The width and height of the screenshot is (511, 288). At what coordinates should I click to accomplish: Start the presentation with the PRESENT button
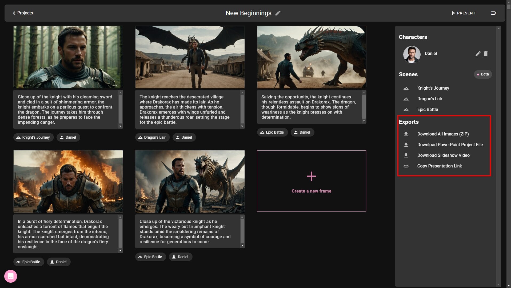[464, 13]
